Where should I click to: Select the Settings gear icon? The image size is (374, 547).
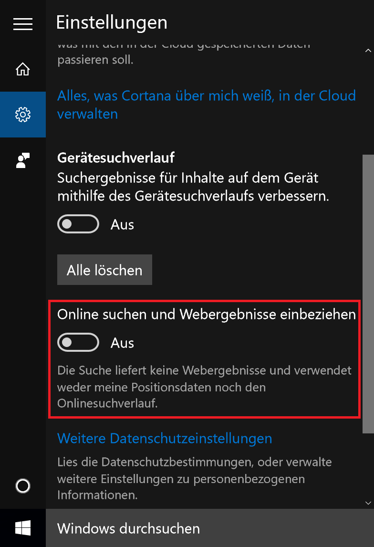(22, 115)
